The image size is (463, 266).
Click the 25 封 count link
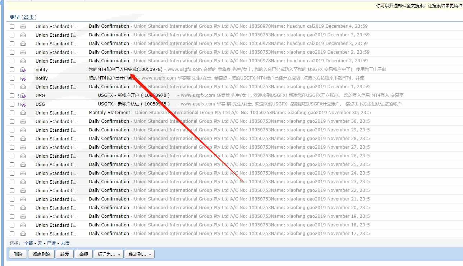(x=29, y=17)
